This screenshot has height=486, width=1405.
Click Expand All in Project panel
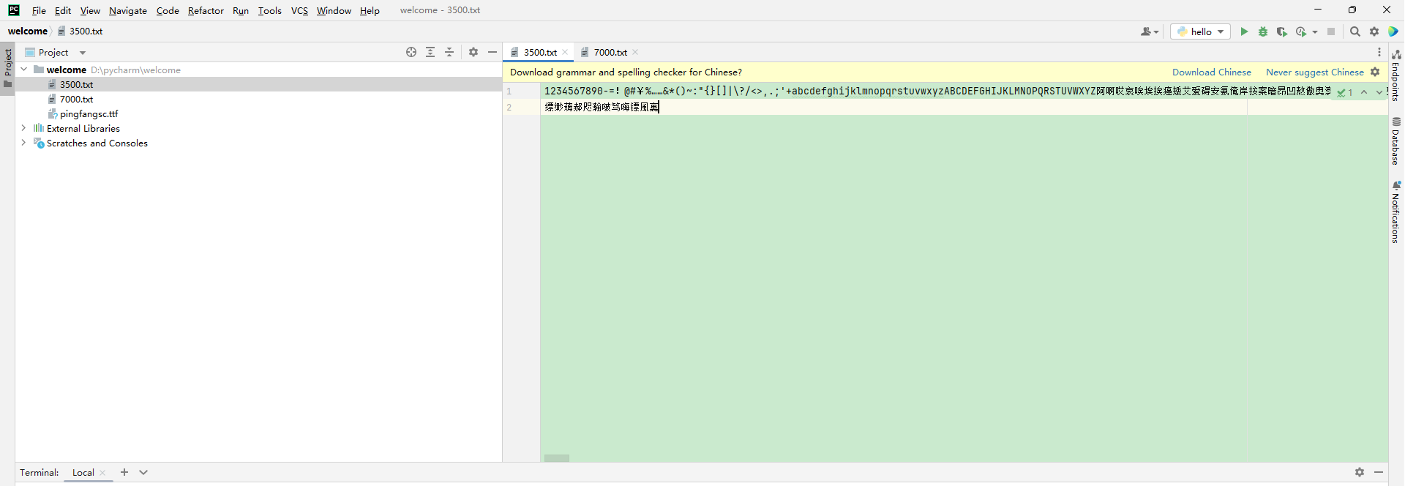430,52
